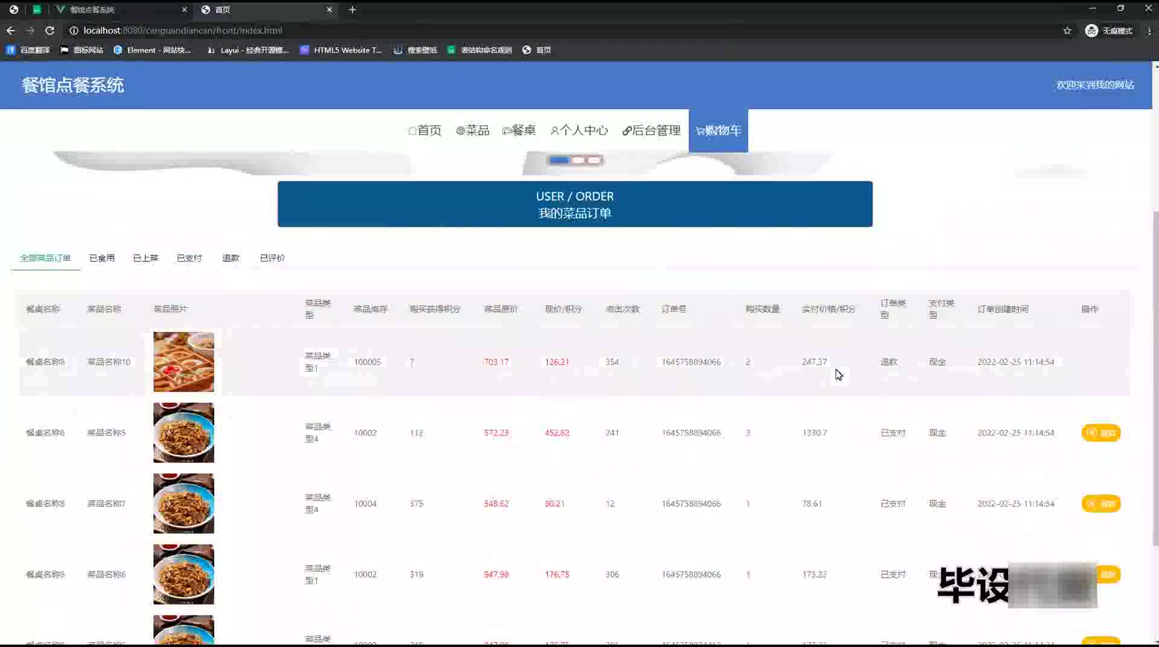
Task: Reload the page with the refresh icon
Action: (x=49, y=30)
